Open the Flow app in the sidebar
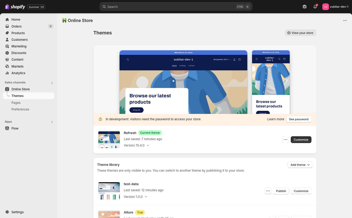 coord(15,128)
